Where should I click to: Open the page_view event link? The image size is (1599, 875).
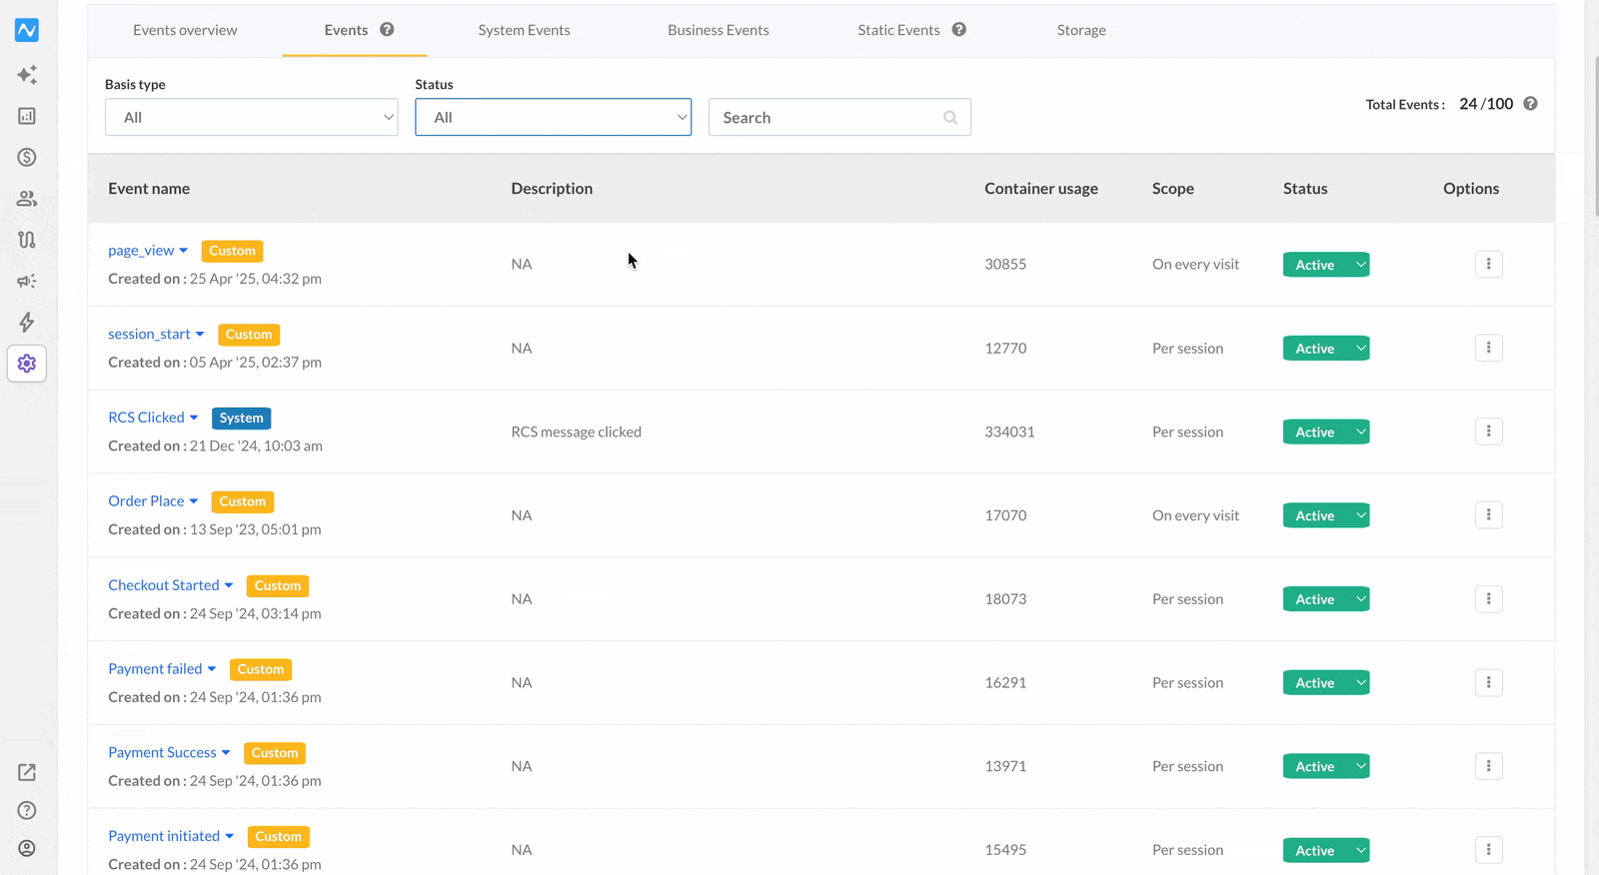(141, 251)
